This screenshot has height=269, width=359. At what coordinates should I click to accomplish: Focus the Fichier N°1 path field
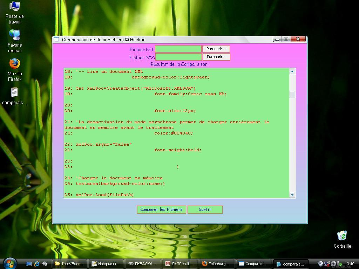(x=178, y=49)
